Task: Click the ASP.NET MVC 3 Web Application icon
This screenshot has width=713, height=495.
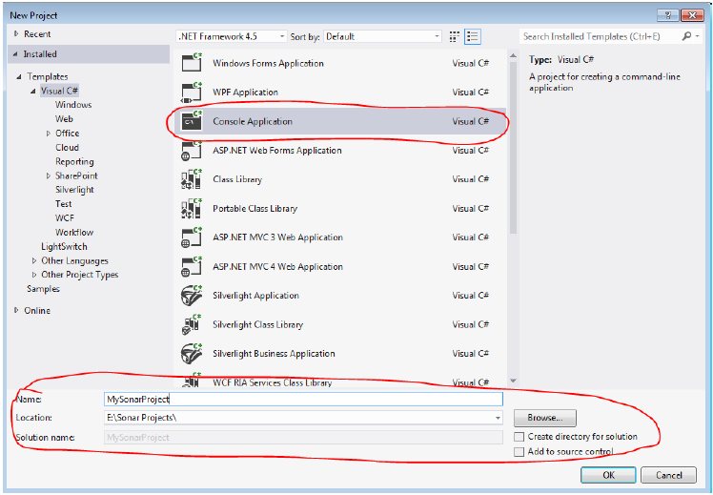Action: click(x=192, y=237)
